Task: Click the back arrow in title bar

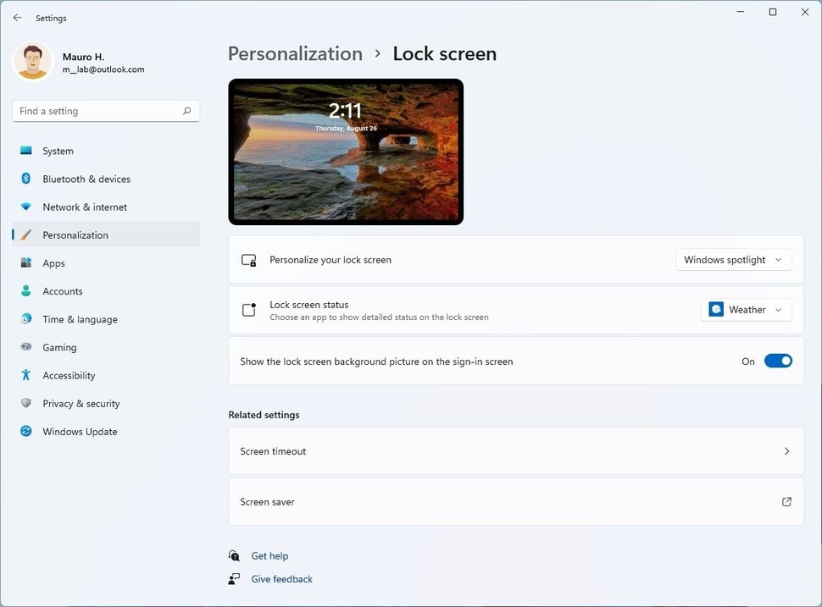Action: [17, 18]
